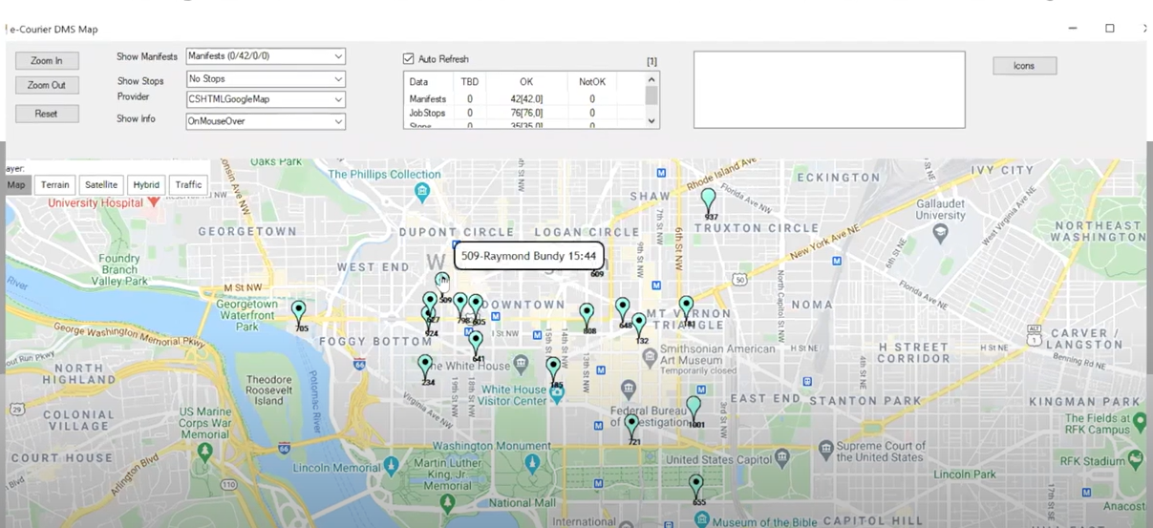1153x528 pixels.
Task: Switch to the Map layer tab
Action: click(16, 185)
